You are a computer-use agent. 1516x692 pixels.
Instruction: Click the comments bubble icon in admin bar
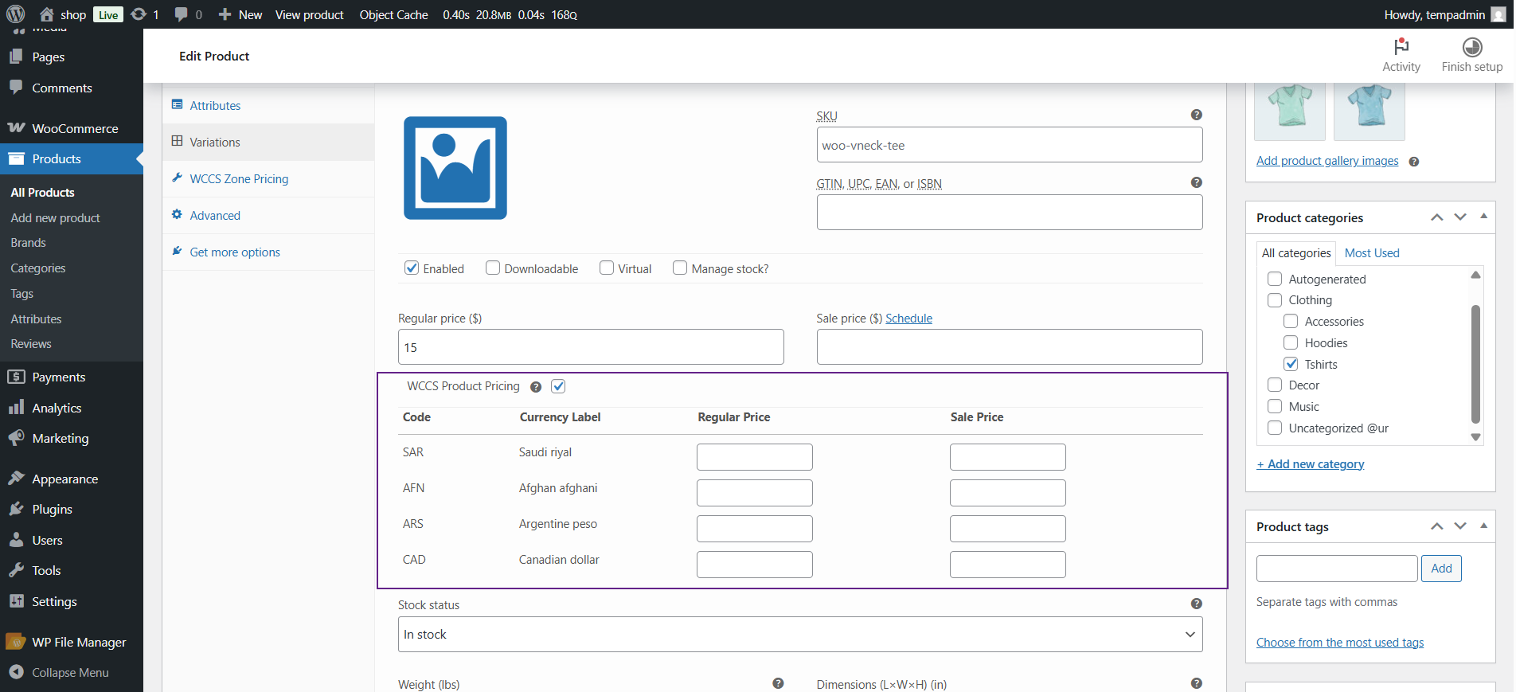pyautogui.click(x=182, y=14)
